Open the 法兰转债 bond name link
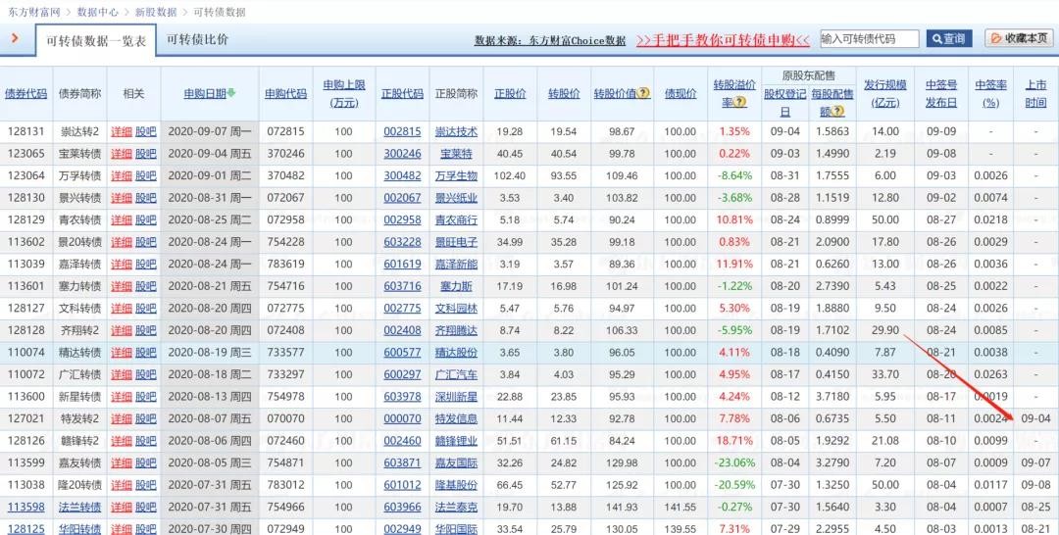 coord(79,508)
